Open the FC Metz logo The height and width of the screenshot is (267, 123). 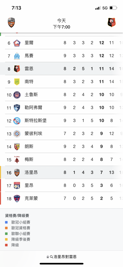(17, 160)
